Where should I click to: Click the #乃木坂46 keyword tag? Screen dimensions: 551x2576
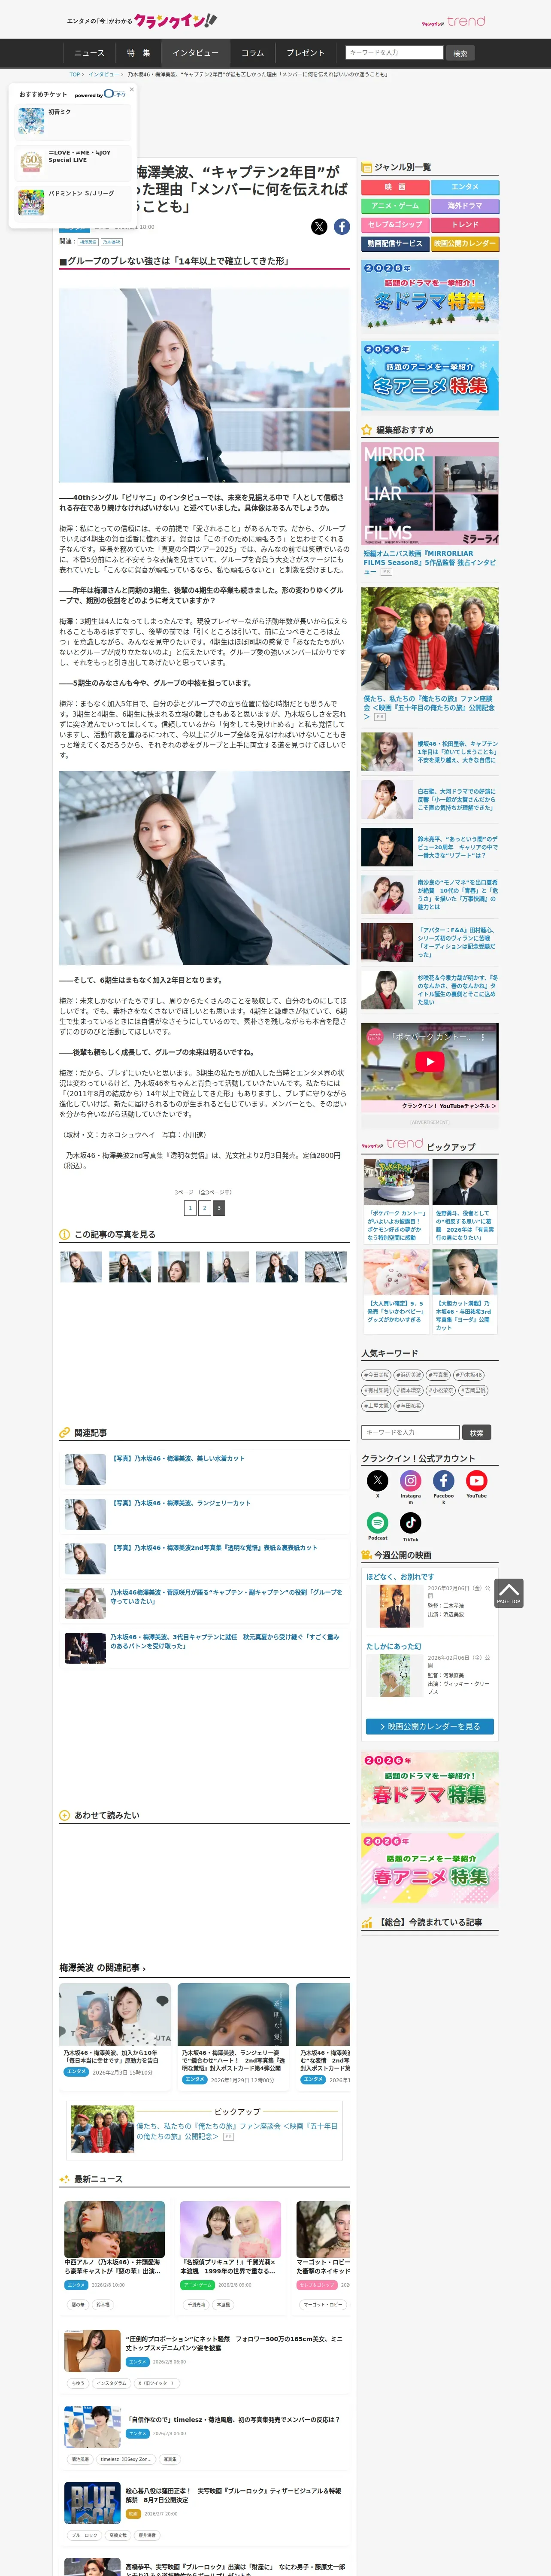(x=470, y=1375)
